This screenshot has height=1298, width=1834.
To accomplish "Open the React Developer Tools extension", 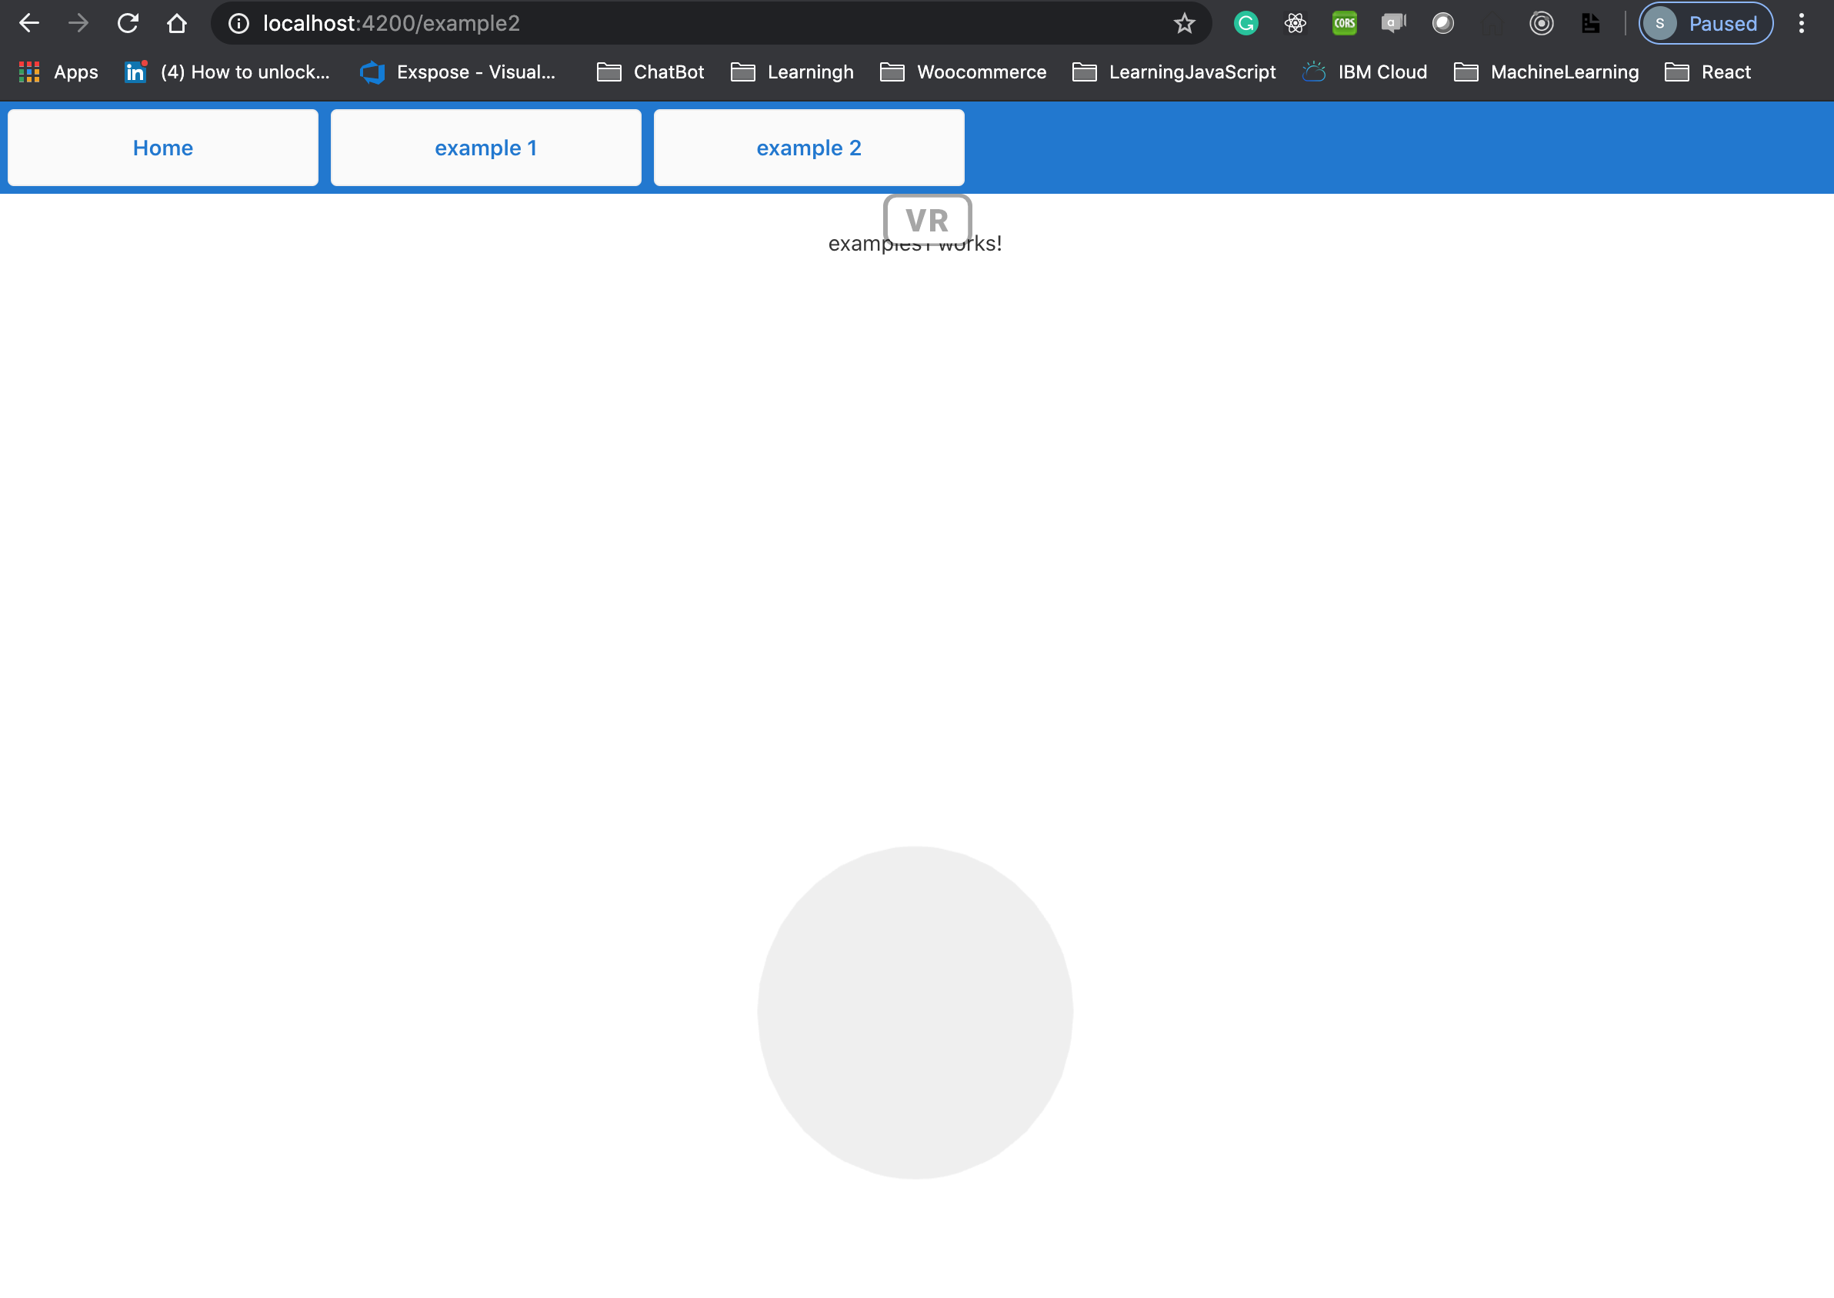I will coord(1295,23).
